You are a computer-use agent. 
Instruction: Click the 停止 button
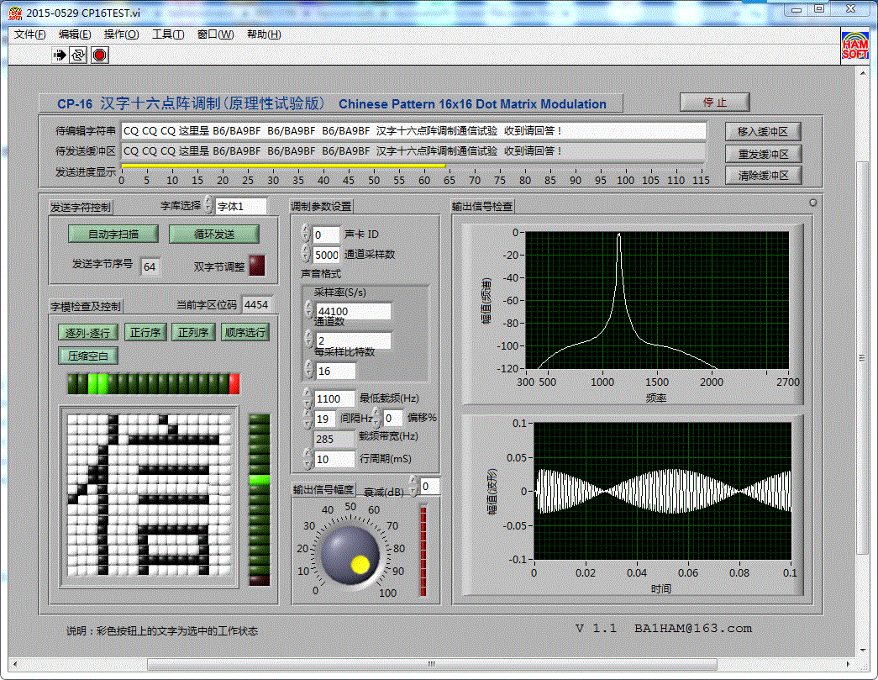[x=714, y=102]
